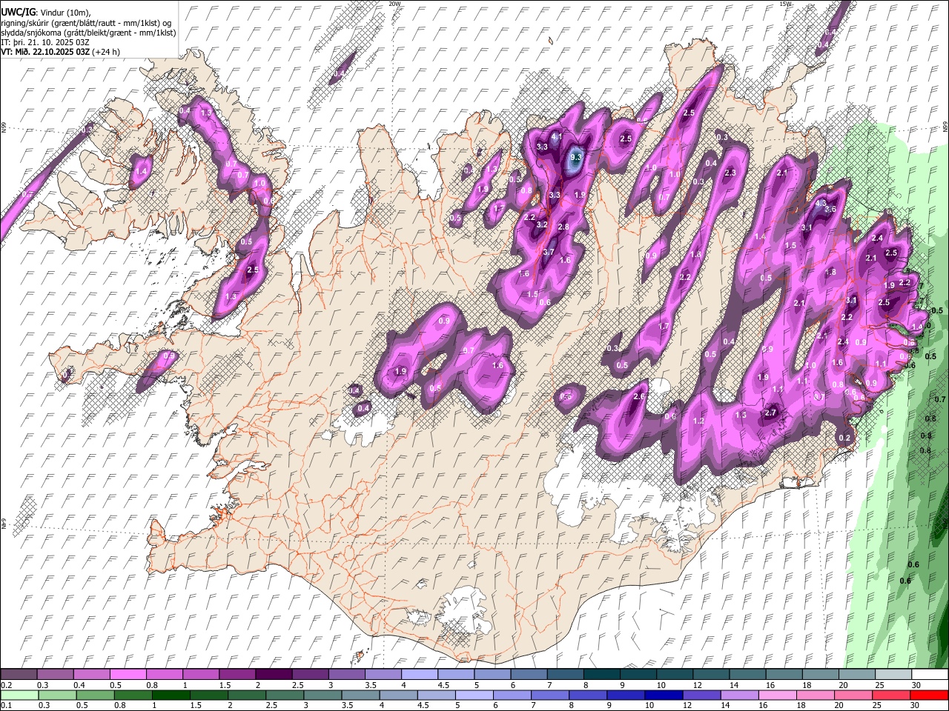The image size is (949, 711).
Task: Click the snow scale swatch between 0.2 and 0.3
Action: coord(19,674)
